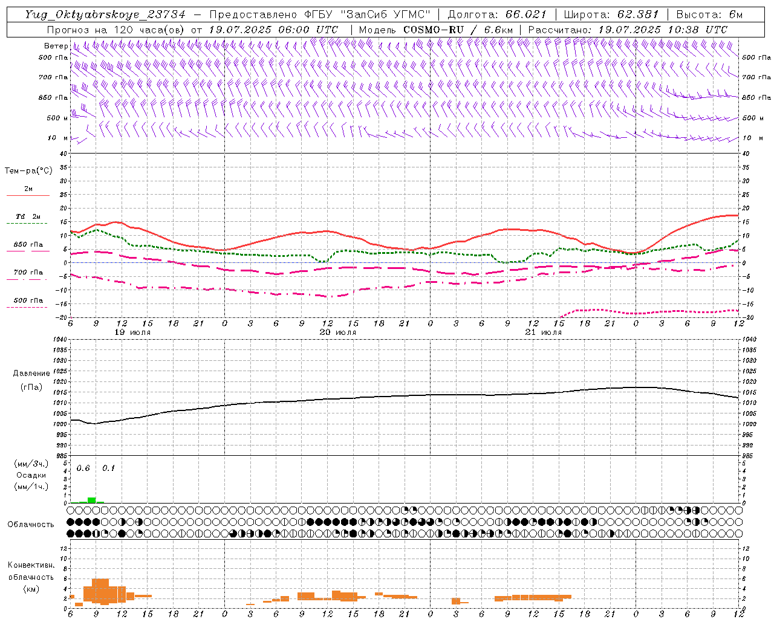Click the Ветер panel label

pos(56,46)
